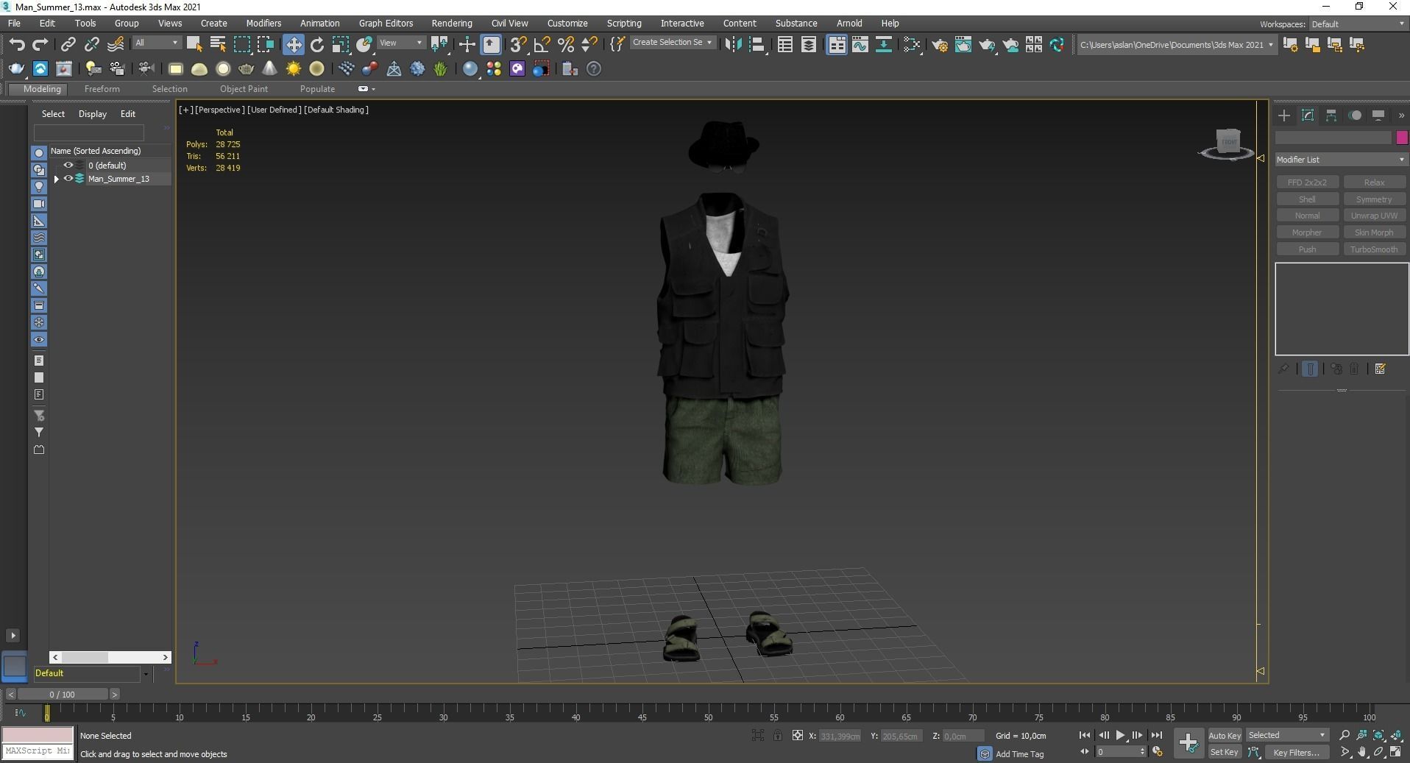Click the Sphere primitive icon
The image size is (1410, 763).
(x=223, y=69)
